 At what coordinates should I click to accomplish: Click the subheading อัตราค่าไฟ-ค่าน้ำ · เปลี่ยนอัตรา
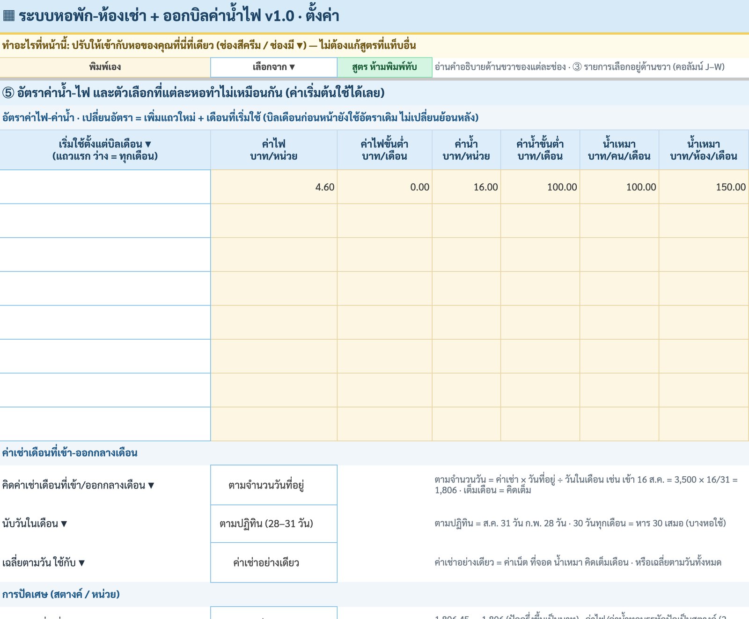tap(240, 117)
